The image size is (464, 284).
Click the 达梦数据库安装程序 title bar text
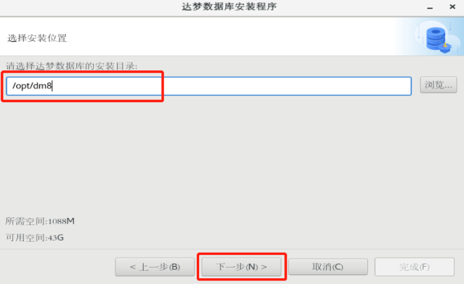(x=229, y=6)
